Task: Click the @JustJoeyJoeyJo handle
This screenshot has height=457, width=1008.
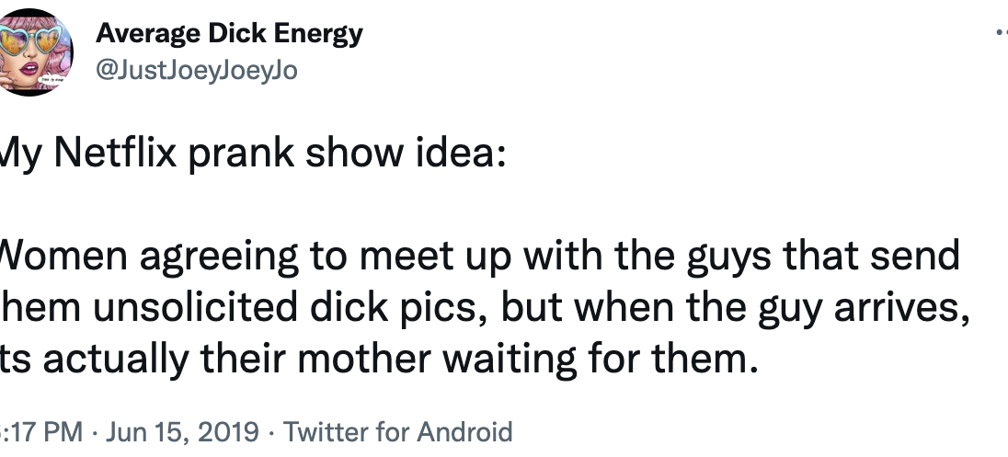Action: coord(196,70)
